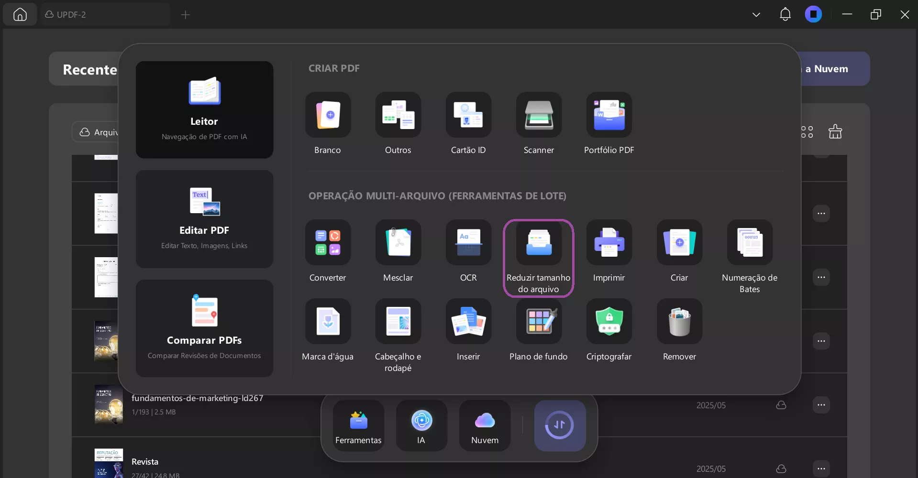The width and height of the screenshot is (918, 478).
Task: Open the Converter batch tool
Action: [x=328, y=243]
